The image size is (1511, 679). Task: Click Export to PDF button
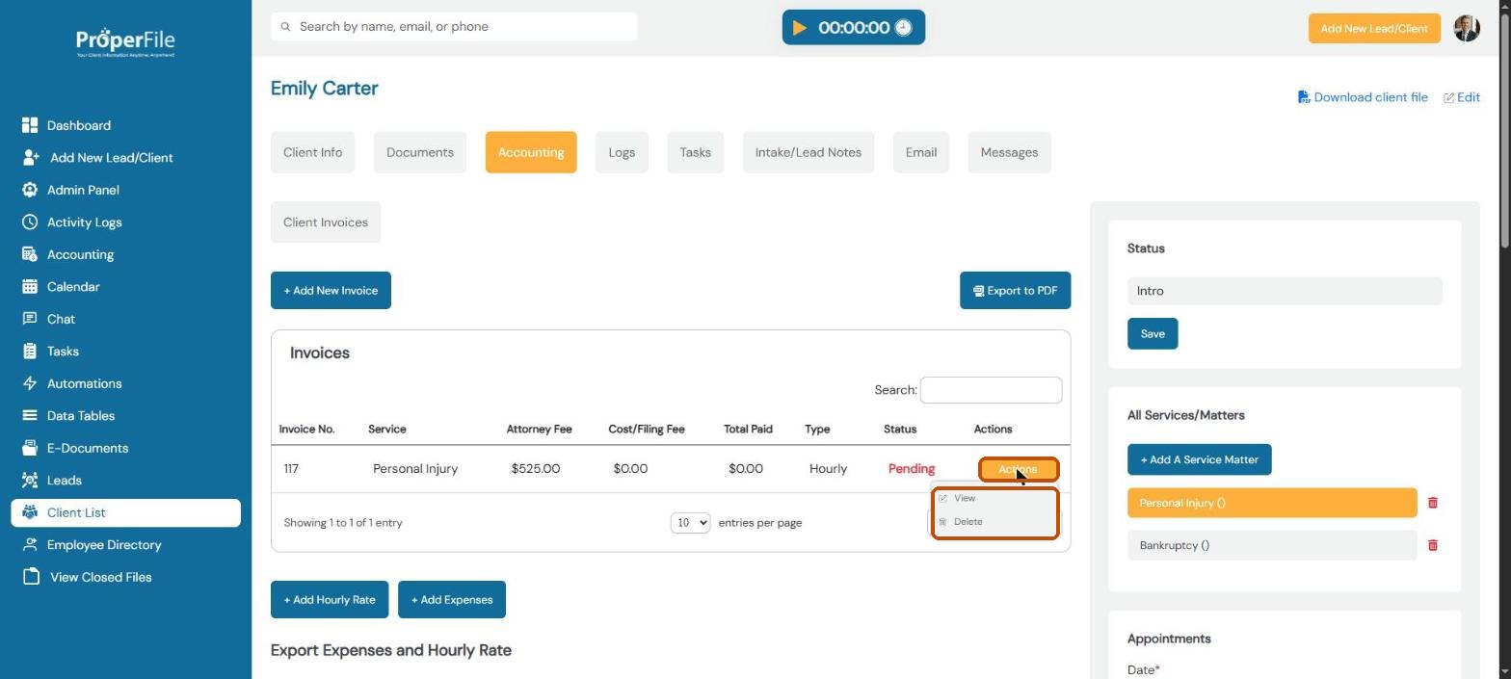[1015, 290]
